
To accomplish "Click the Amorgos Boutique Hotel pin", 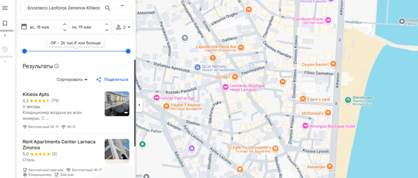I will (x=305, y=126).
